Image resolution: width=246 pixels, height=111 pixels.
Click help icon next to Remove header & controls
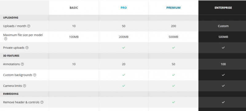[42, 102]
